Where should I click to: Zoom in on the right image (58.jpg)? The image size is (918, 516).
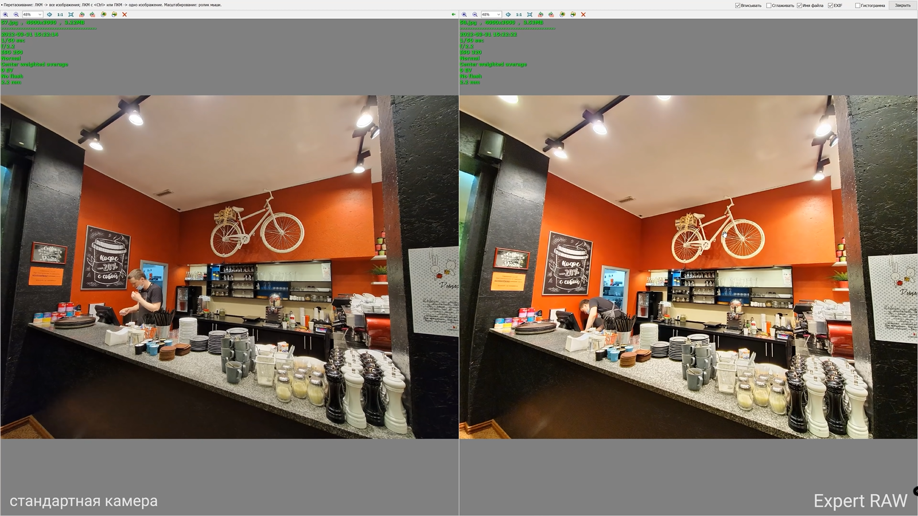tap(464, 14)
